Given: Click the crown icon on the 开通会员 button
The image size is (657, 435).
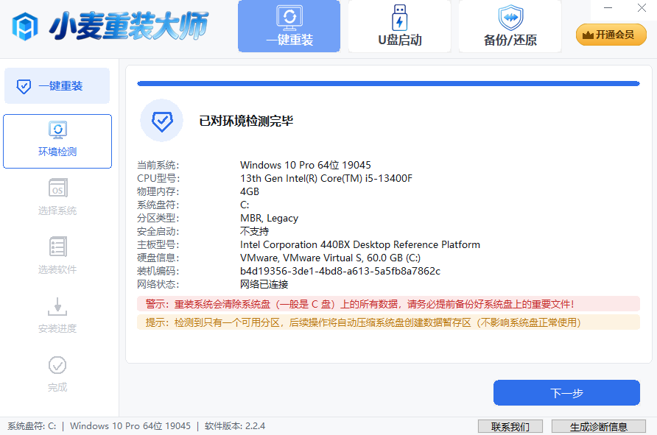Looking at the screenshot, I should 588,35.
